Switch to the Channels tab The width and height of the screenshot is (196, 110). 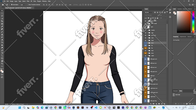(175, 91)
